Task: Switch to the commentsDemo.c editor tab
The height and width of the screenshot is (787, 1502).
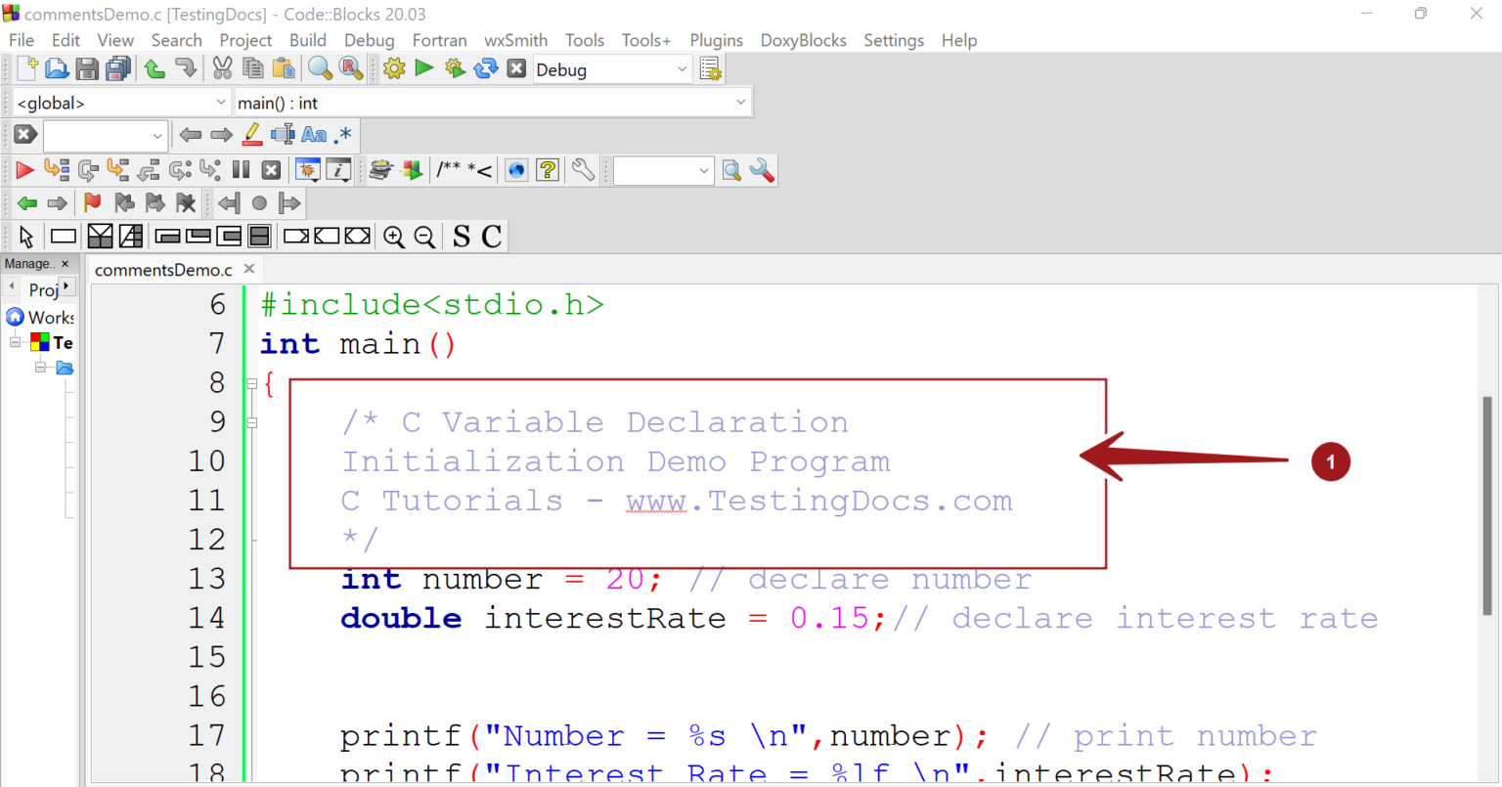Action: 163,270
